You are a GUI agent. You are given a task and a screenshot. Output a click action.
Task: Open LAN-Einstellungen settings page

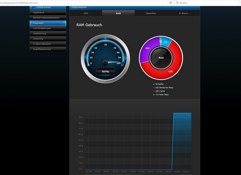(48, 28)
